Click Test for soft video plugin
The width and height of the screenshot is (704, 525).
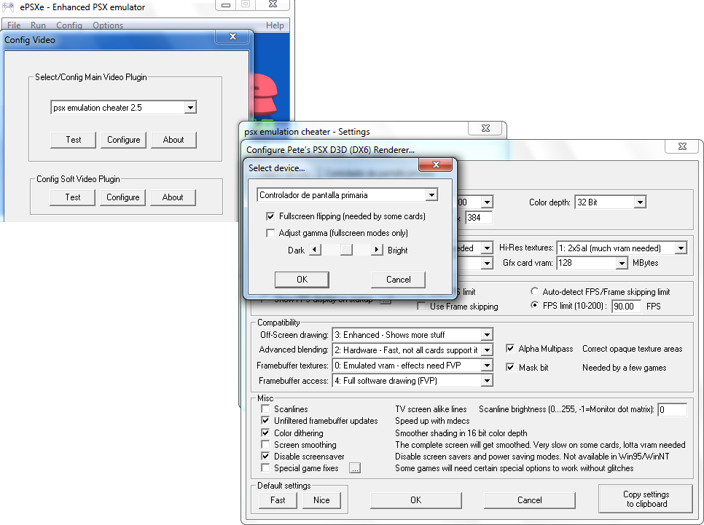tap(72, 197)
